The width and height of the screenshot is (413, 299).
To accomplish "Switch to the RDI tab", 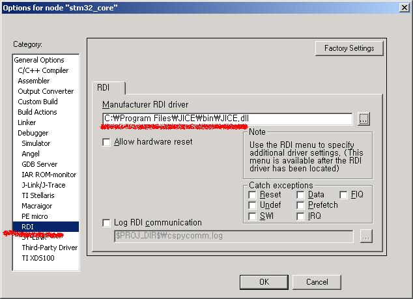I will point(104,87).
